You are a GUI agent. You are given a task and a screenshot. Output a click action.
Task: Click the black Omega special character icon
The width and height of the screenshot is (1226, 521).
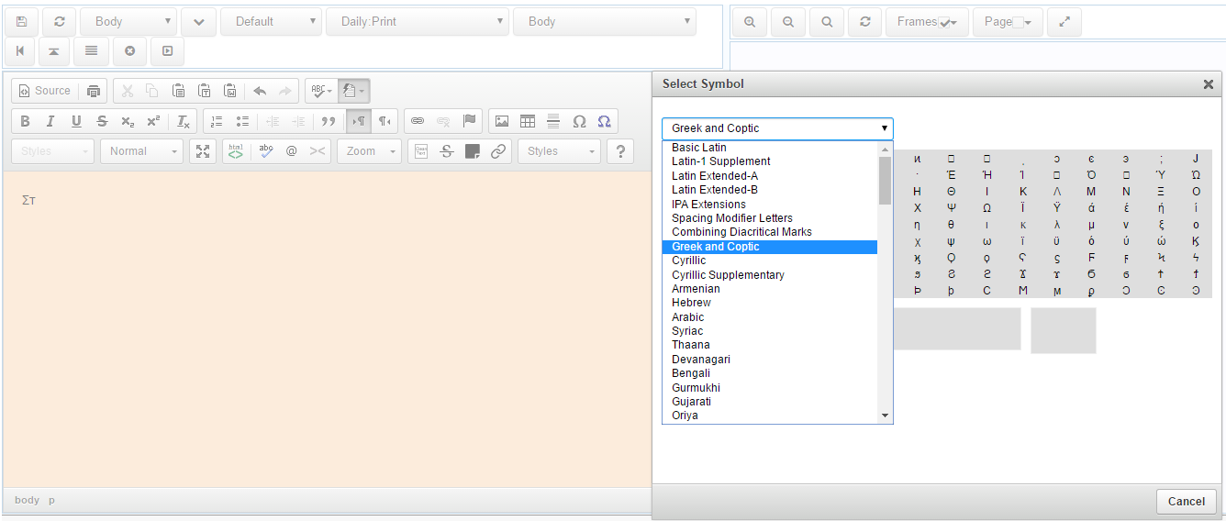[x=579, y=121]
